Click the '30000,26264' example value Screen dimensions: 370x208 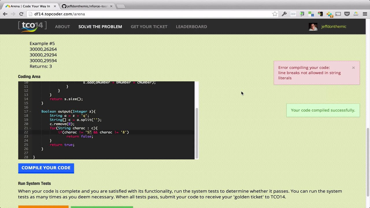(x=43, y=49)
